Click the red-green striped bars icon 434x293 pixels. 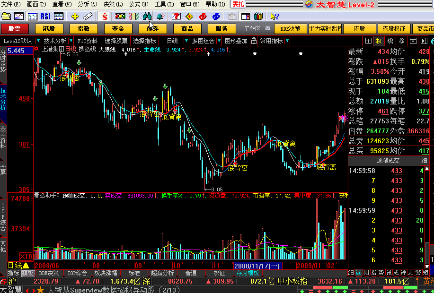[133, 17]
